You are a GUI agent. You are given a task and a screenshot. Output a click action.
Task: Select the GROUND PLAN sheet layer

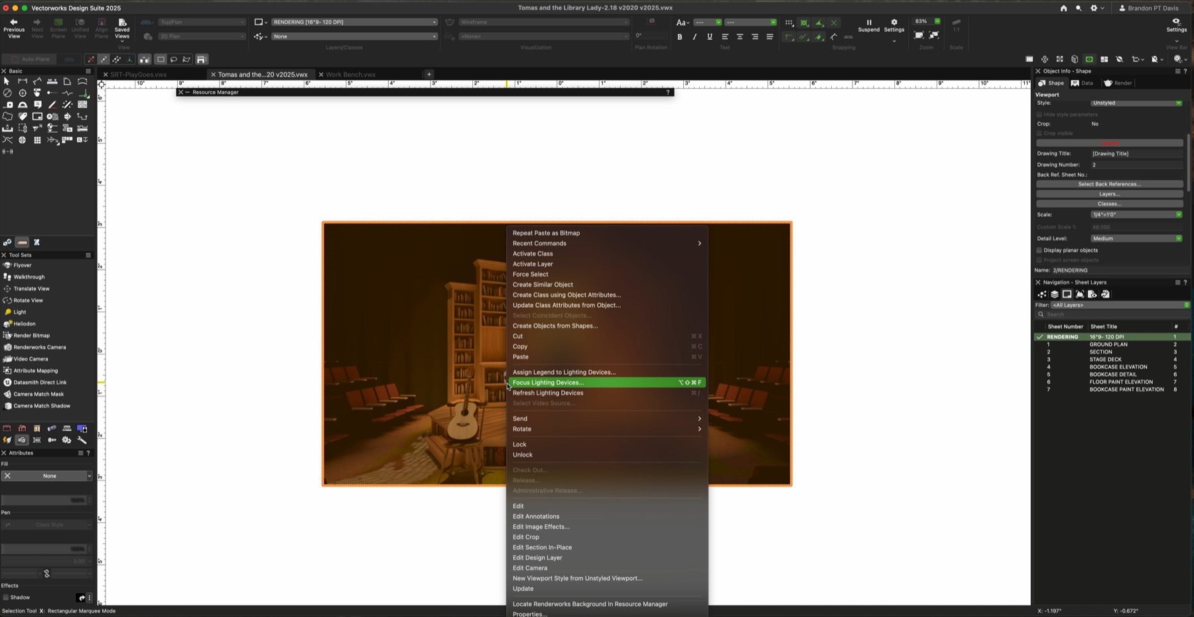pyautogui.click(x=1108, y=344)
